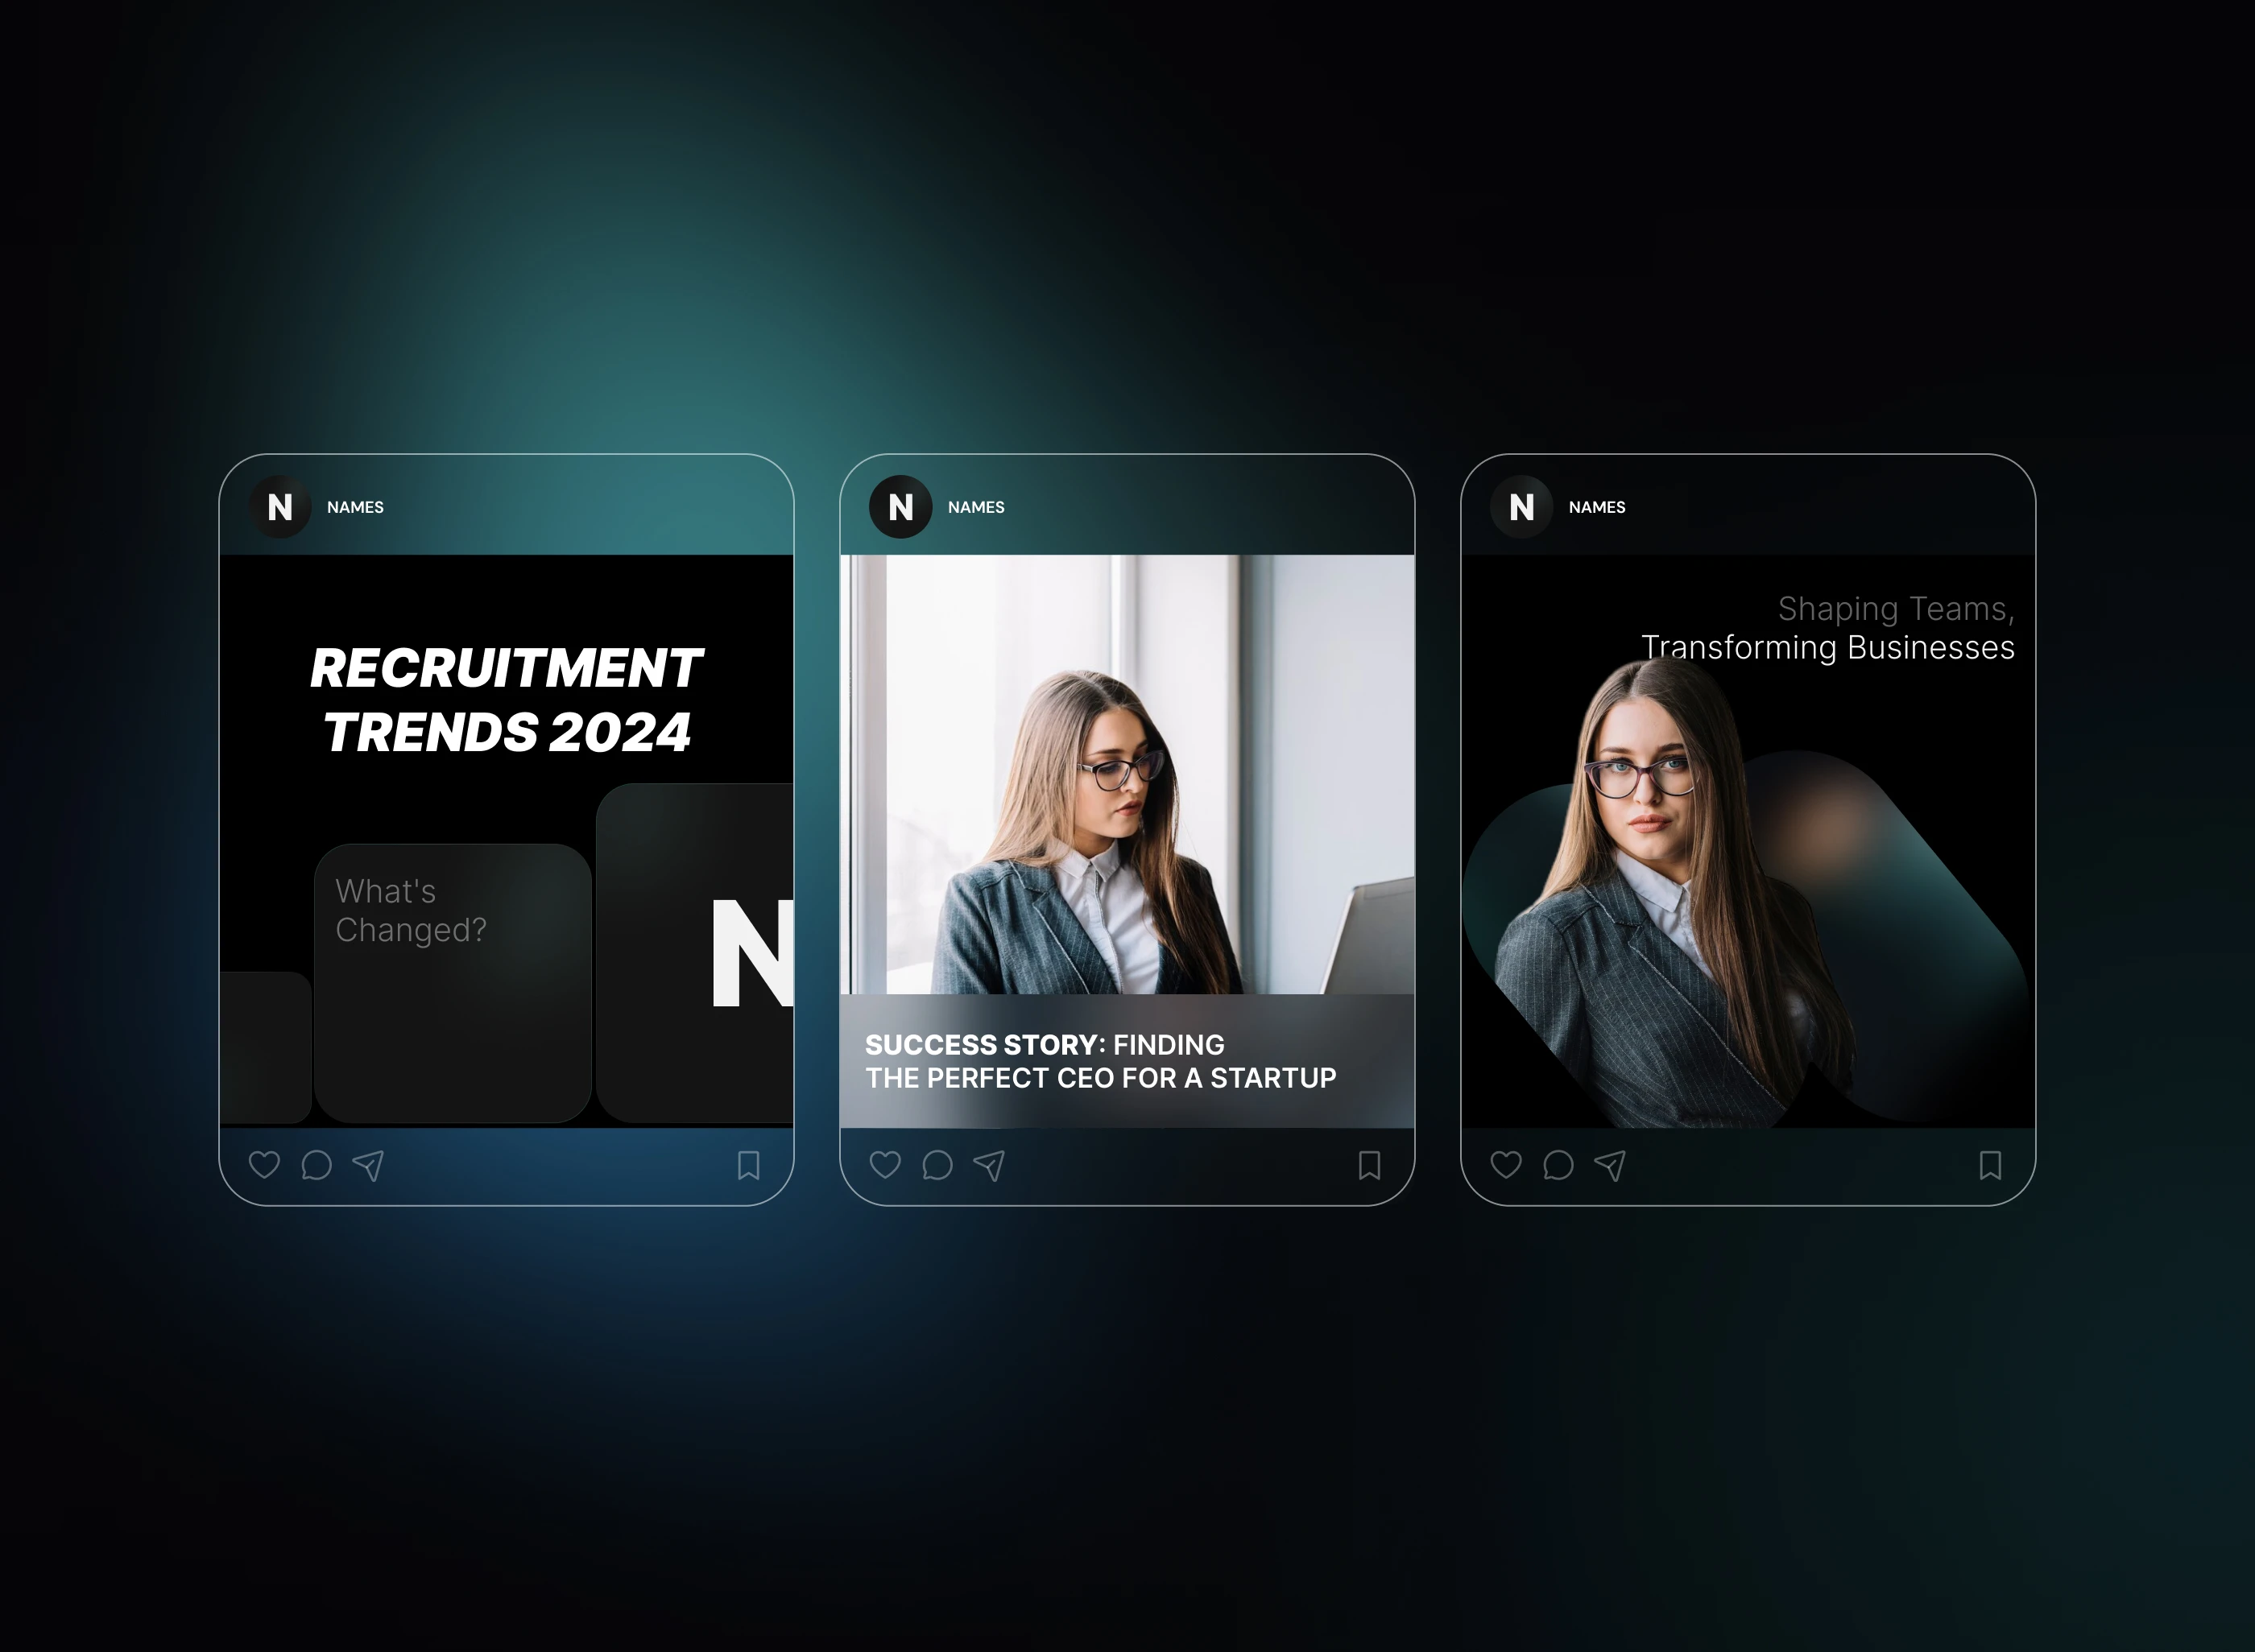Share the Success Story post
The width and height of the screenshot is (2255, 1652).
[990, 1165]
